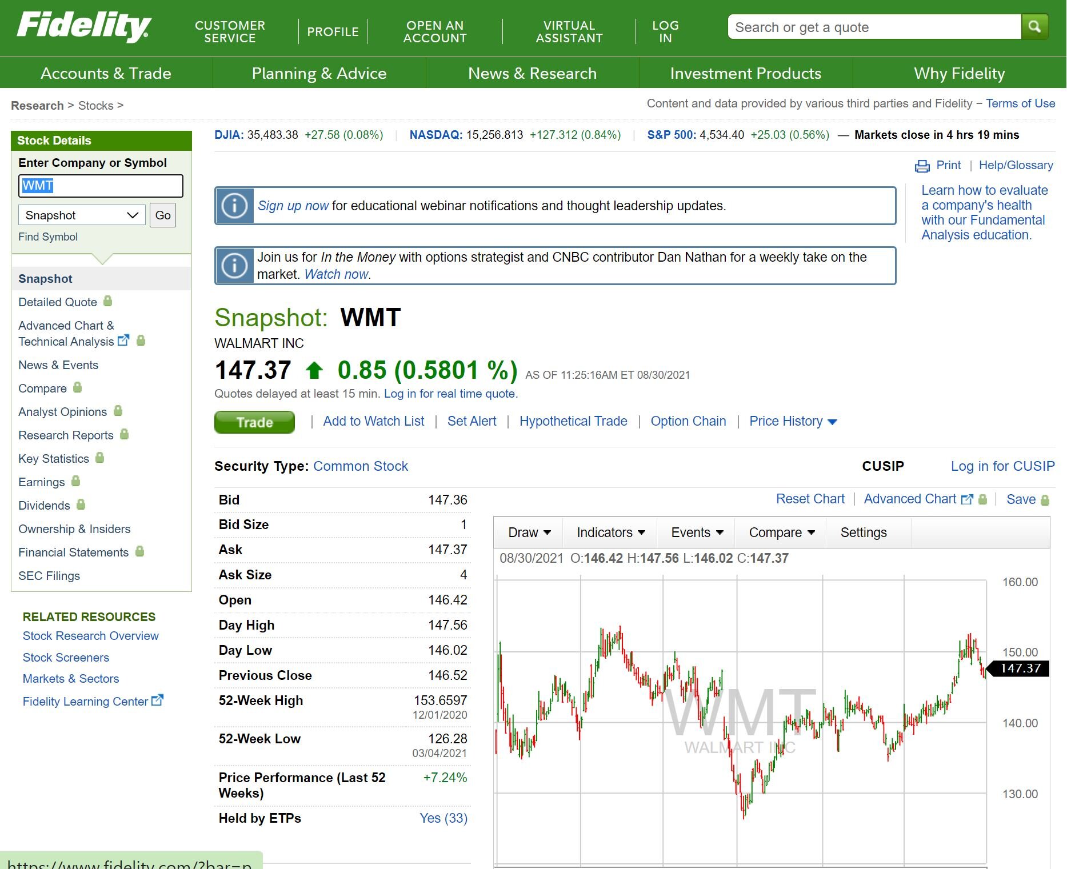Open Hypothetical Trade
This screenshot has height=869, width=1067.
(573, 421)
